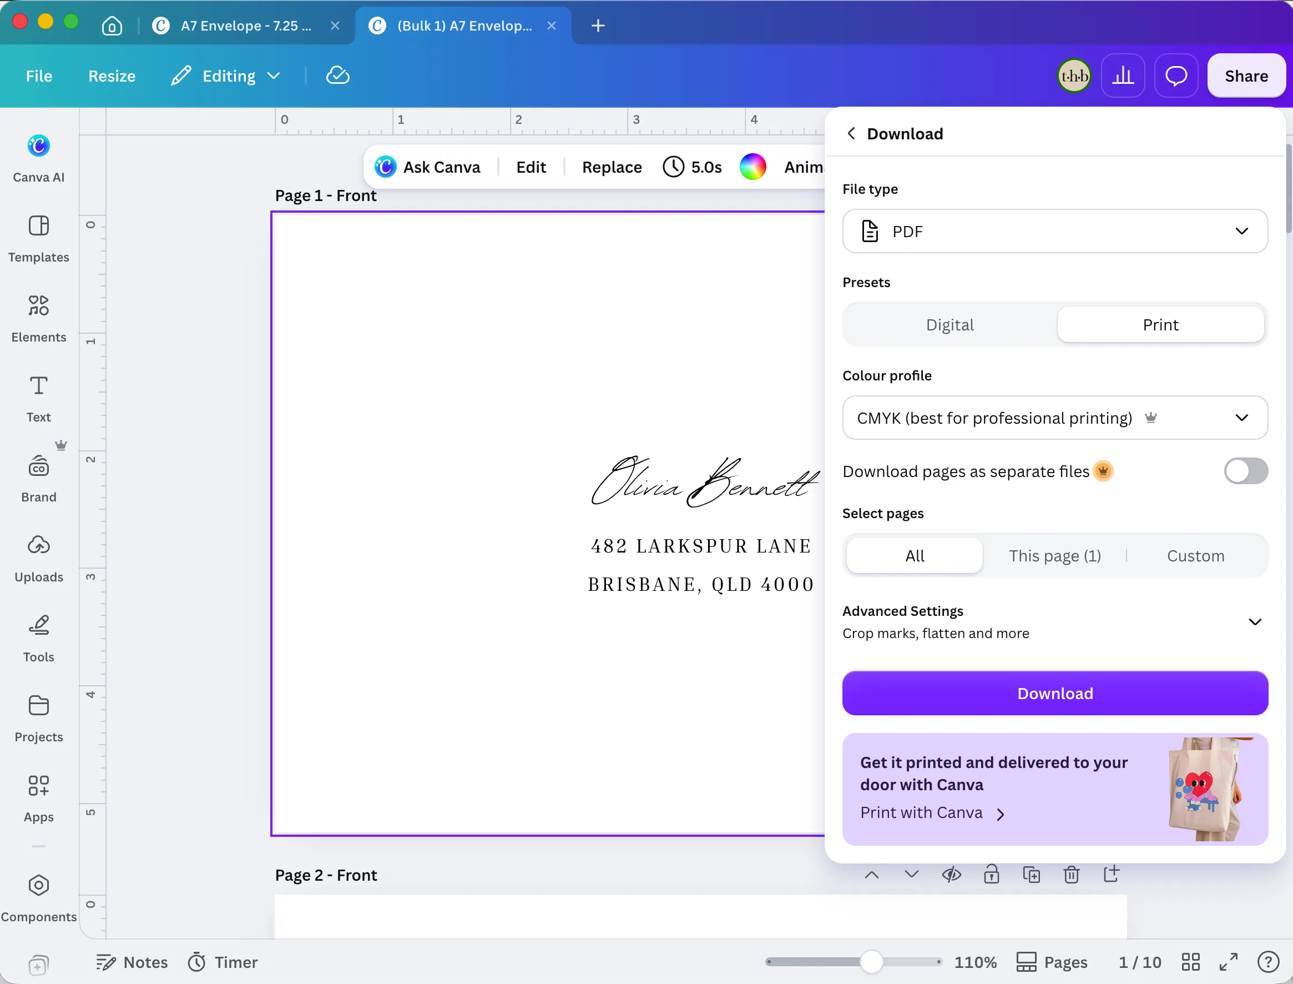Viewport: 1293px width, 984px height.
Task: Open the PDF file type dropdown
Action: pyautogui.click(x=1055, y=231)
